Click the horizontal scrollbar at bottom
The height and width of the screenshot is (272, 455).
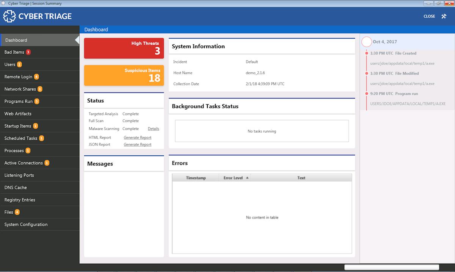[392, 267]
